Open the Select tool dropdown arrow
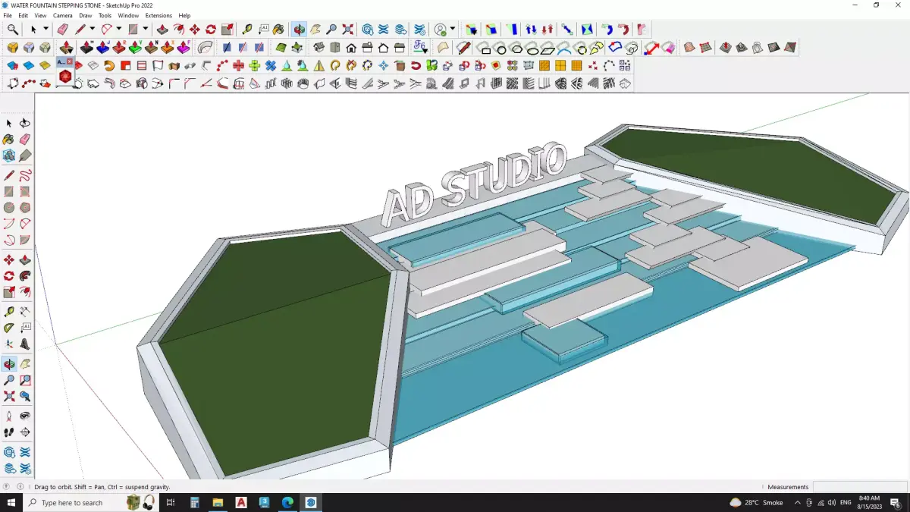Viewport: 910px width, 512px height. tap(45, 30)
